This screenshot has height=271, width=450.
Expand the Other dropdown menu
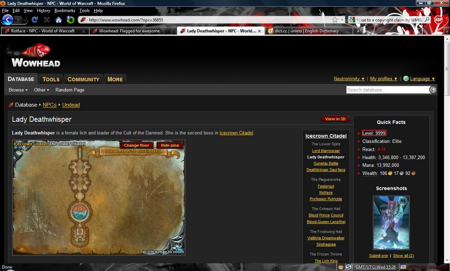coord(41,90)
